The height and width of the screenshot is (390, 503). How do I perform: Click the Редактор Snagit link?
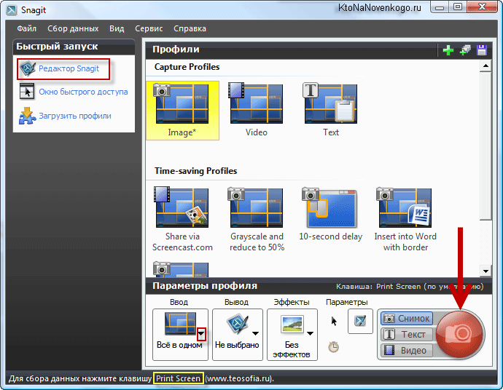(69, 68)
